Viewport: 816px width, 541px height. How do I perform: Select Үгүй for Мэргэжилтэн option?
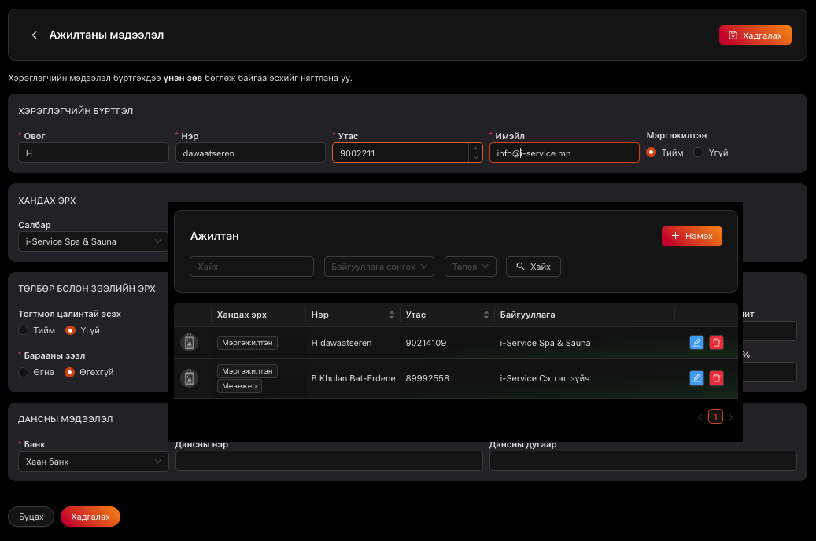[698, 153]
